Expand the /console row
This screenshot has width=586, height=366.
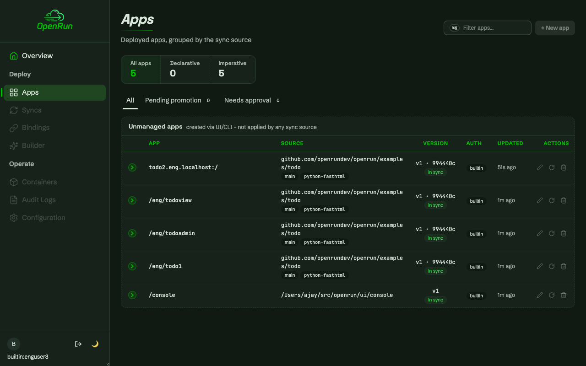132,295
